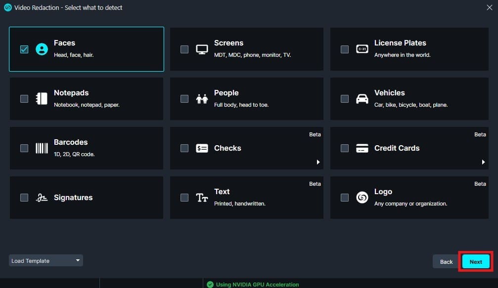Image resolution: width=498 pixels, height=288 pixels.
Task: Select the Vehicles car icon
Action: (x=362, y=98)
